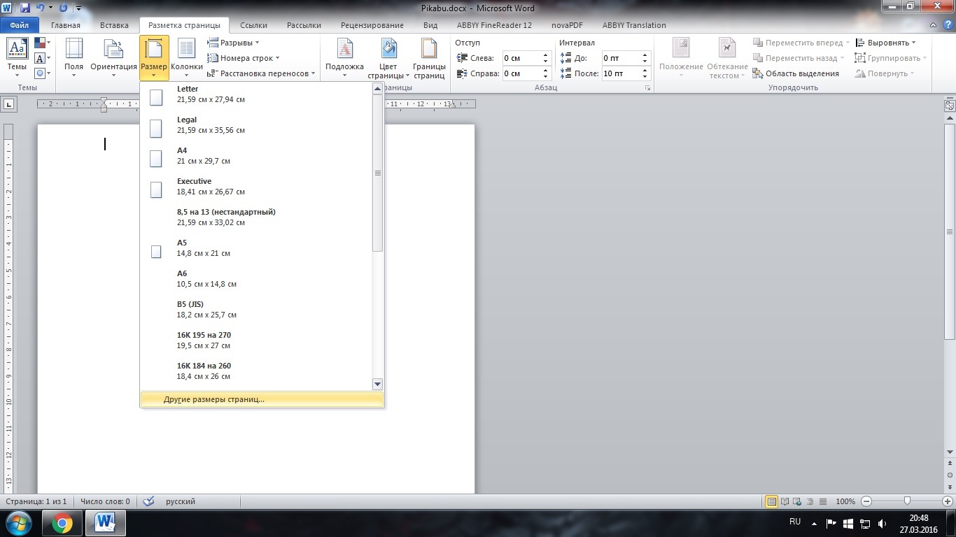Open the Ориентация page orientation icon

[x=113, y=50]
